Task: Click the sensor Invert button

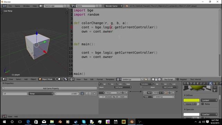Action: click(x=122, y=97)
